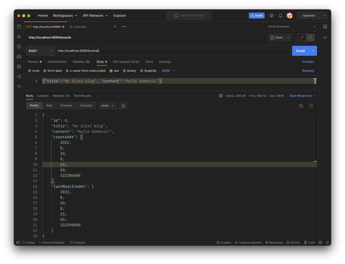Search within the response body
Screen dimensions: 345x264
coord(311,106)
